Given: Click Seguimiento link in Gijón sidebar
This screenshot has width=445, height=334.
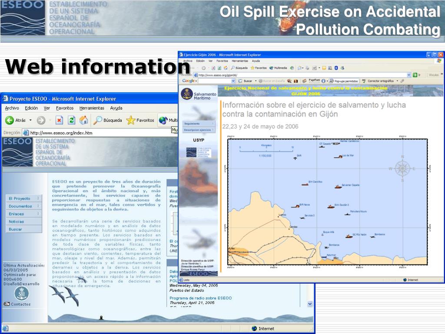Looking at the screenshot, I should pos(198,124).
